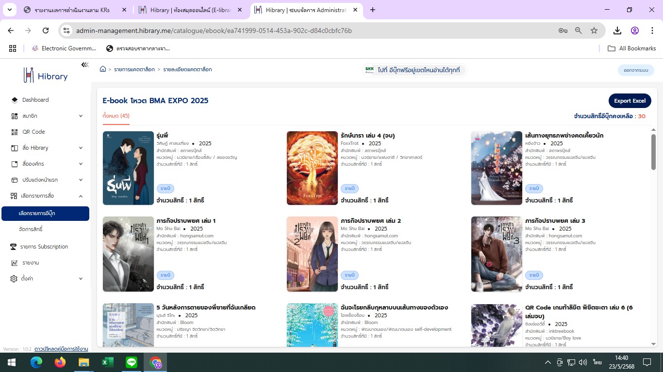Click the Hibrary logo in sidebar
The height and width of the screenshot is (372, 663).
click(46, 75)
